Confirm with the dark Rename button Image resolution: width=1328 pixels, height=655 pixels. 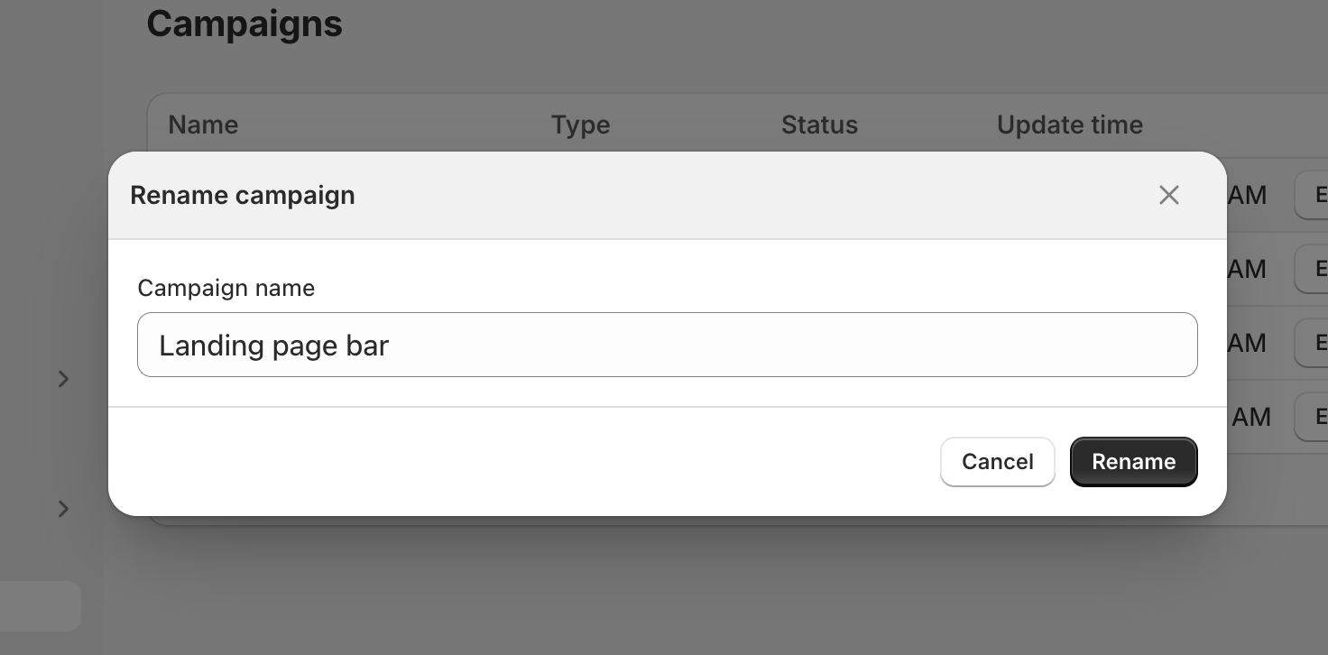coord(1133,462)
